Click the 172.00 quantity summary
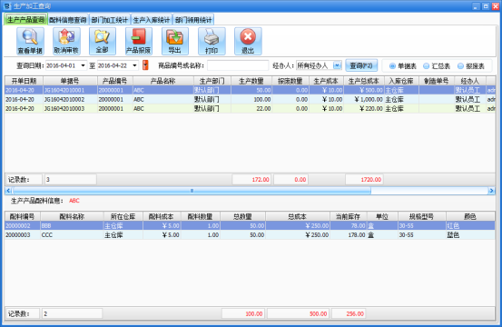 point(251,180)
